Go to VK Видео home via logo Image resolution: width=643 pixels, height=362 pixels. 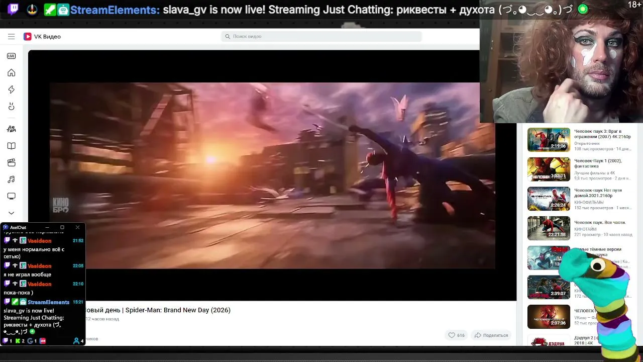click(42, 37)
